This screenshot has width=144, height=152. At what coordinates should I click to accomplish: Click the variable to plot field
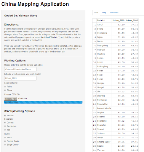20,78
